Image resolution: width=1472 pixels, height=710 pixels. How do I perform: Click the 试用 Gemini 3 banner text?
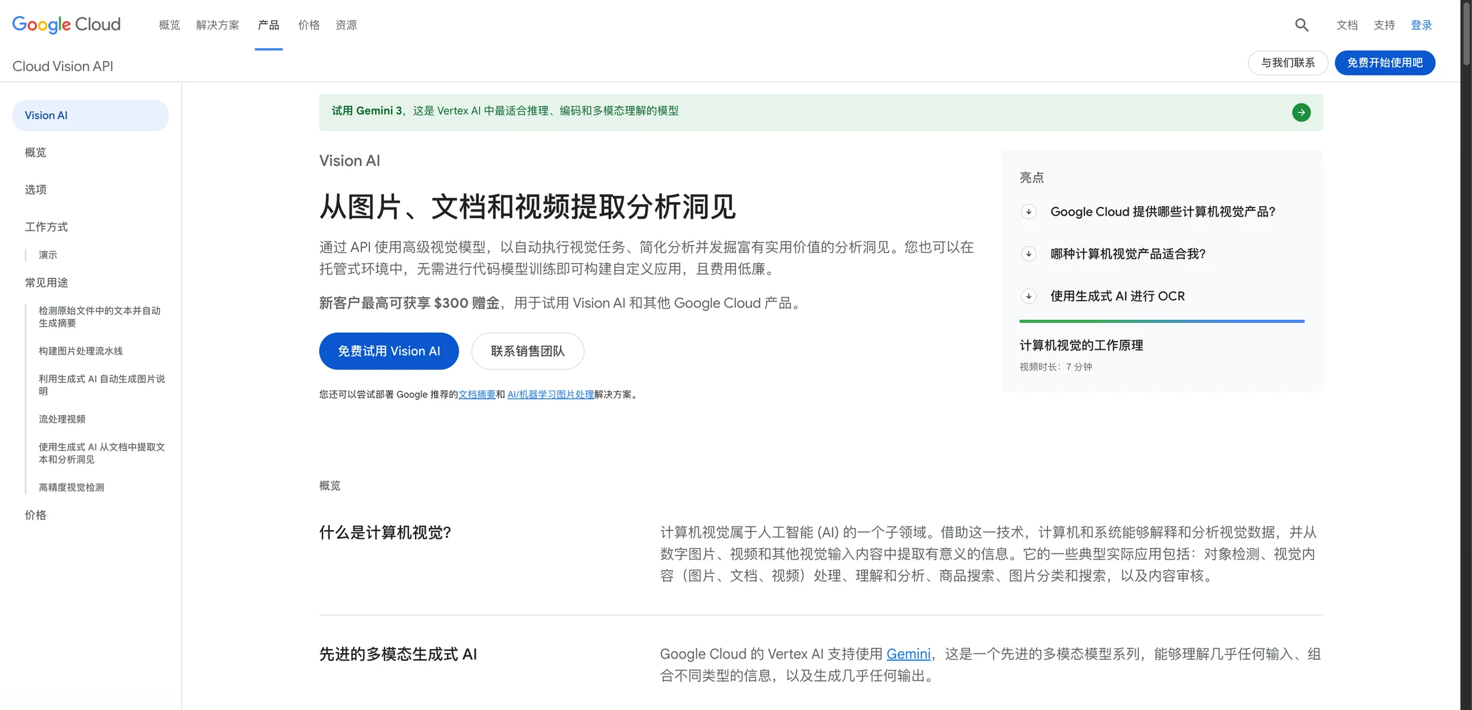(505, 111)
